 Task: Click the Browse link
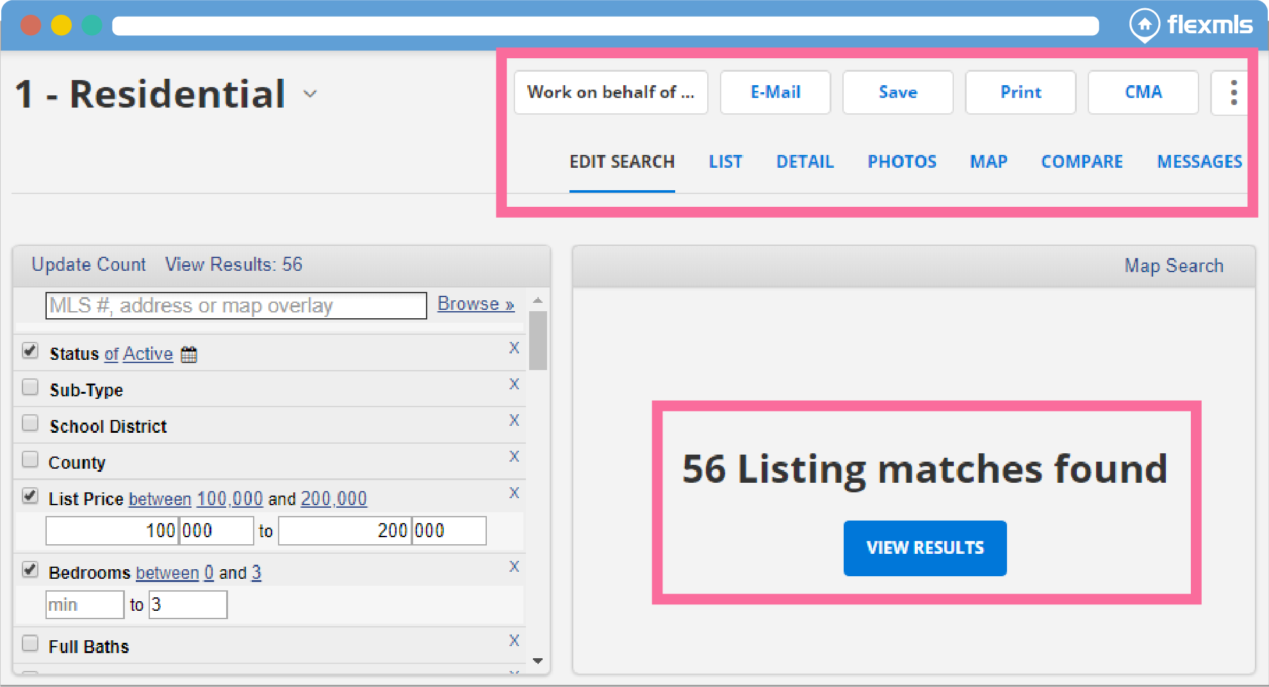click(x=475, y=304)
